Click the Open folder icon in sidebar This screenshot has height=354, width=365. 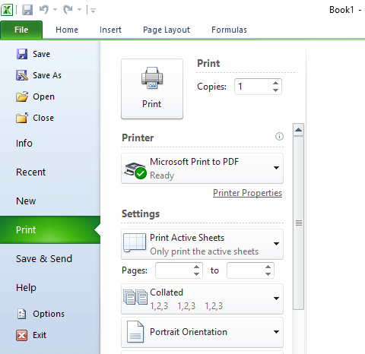point(22,96)
